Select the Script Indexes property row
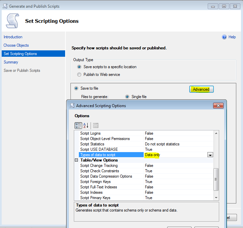The image size is (243, 228). coord(111,192)
